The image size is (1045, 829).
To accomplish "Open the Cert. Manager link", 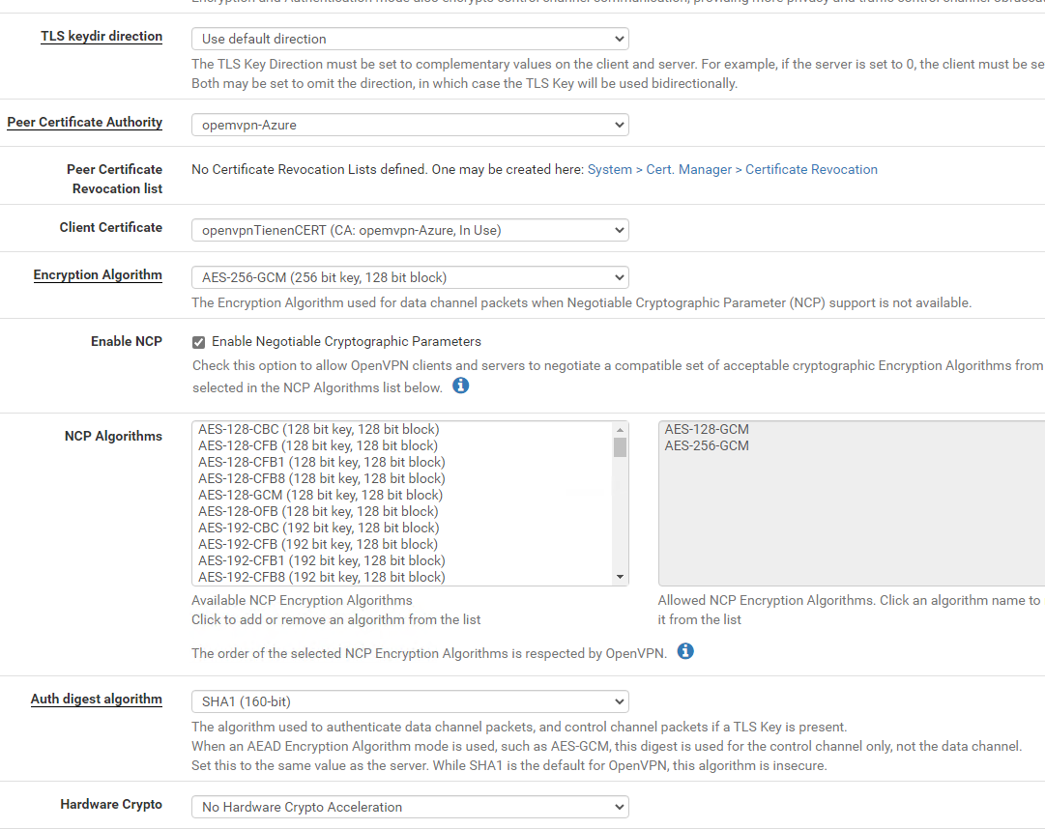I will coord(688,169).
